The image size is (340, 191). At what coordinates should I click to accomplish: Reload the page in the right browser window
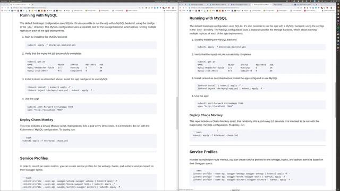(x=186, y=8)
